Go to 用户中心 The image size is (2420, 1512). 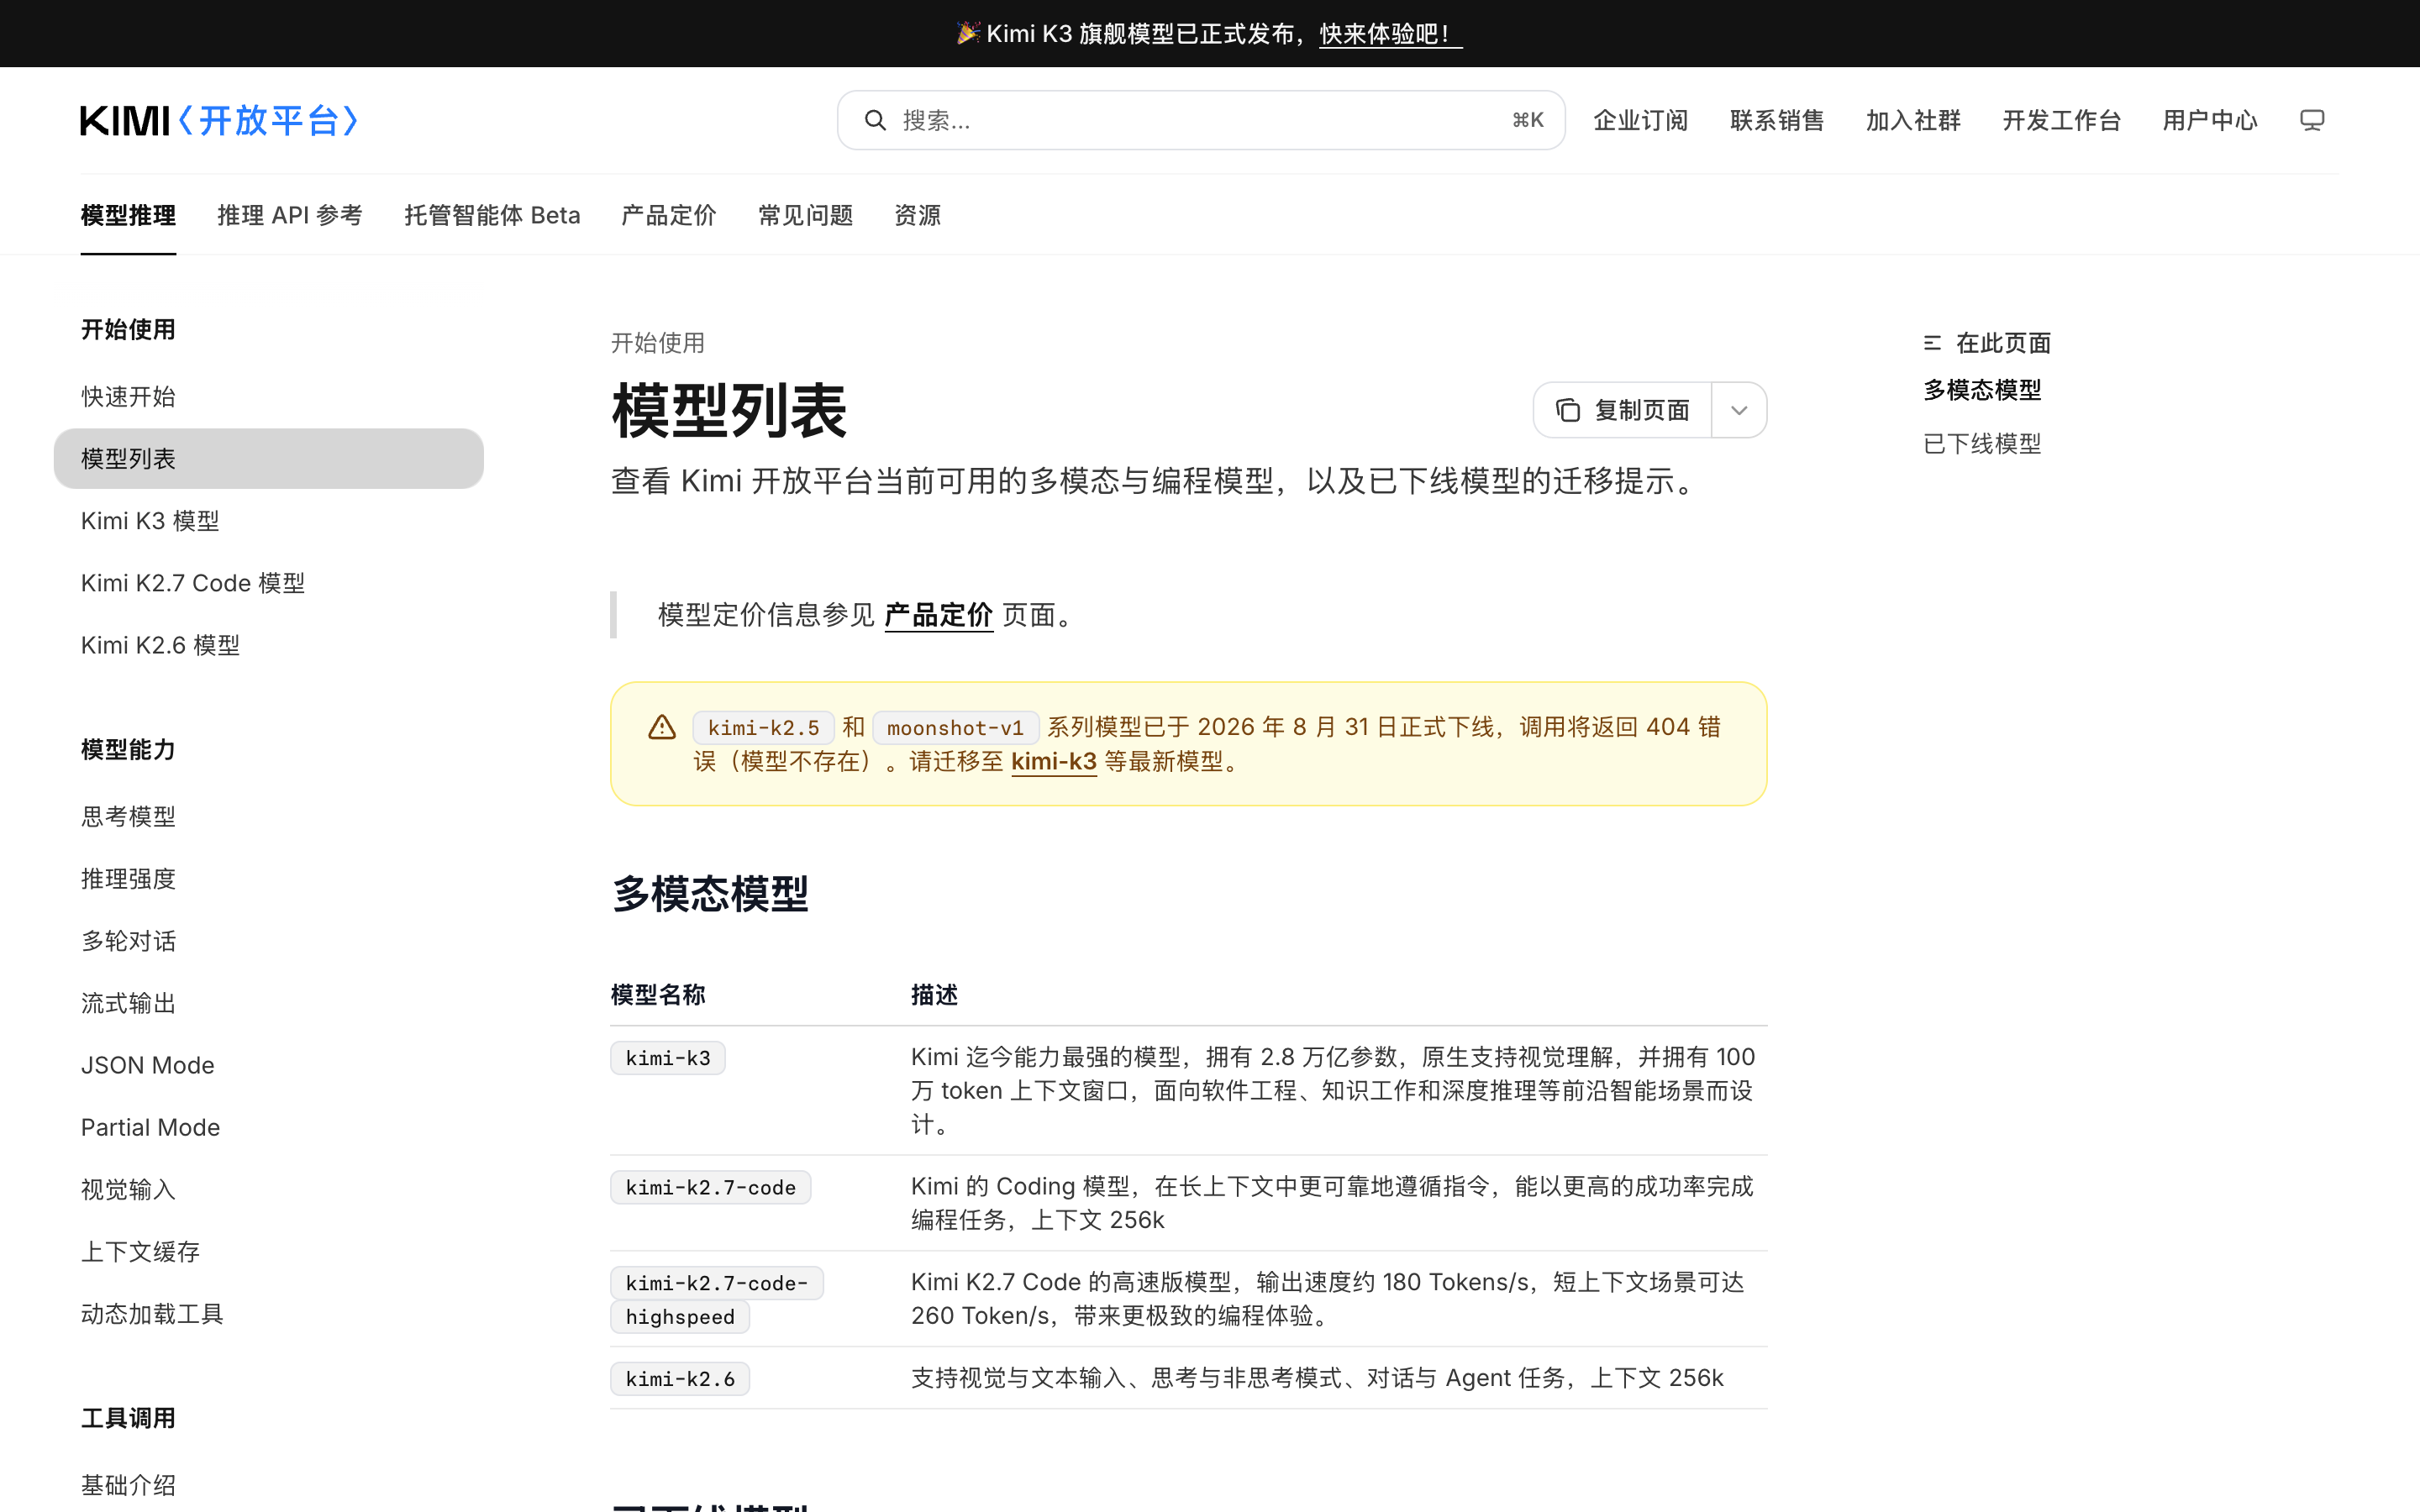point(2210,120)
